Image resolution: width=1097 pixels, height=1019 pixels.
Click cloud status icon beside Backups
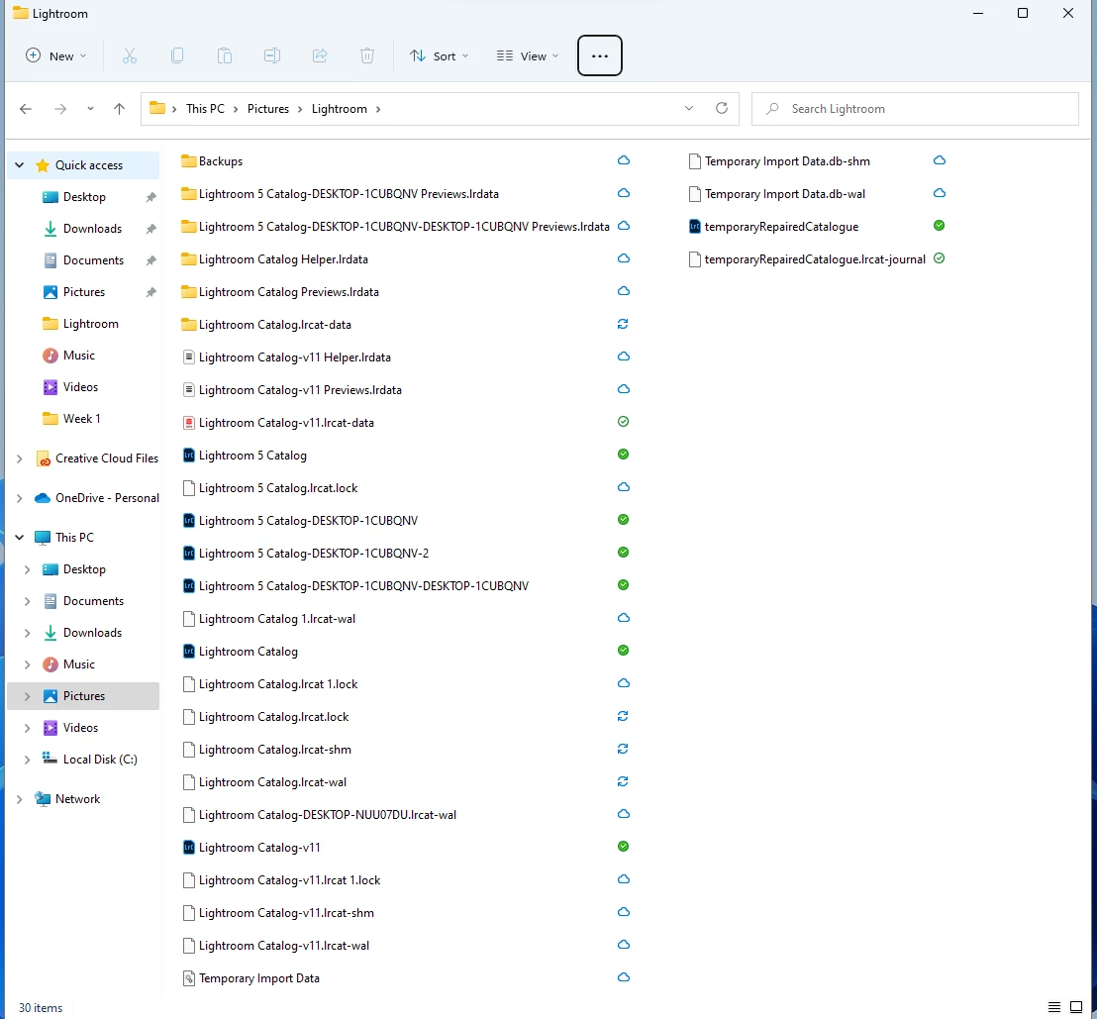click(x=624, y=161)
